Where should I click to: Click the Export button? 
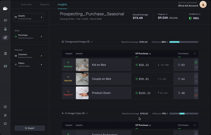click(30, 128)
